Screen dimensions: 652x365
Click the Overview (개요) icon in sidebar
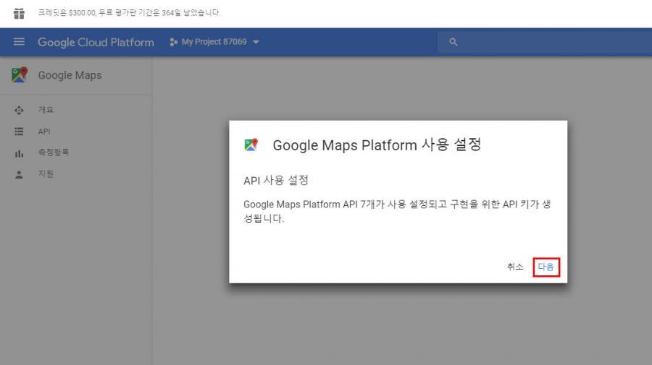click(20, 111)
